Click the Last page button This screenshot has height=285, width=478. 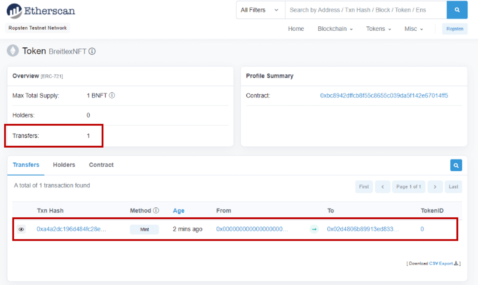[453, 187]
